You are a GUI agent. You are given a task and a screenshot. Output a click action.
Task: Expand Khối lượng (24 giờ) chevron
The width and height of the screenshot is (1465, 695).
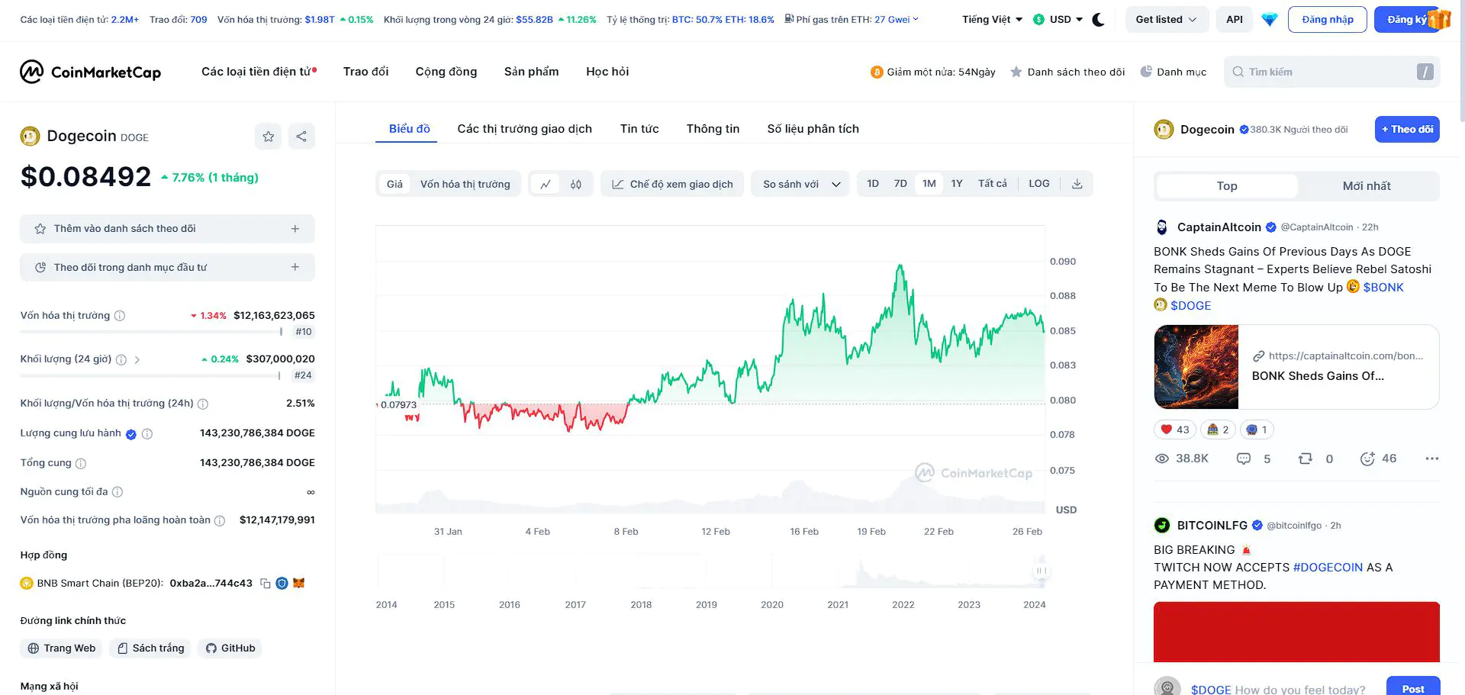[137, 359]
